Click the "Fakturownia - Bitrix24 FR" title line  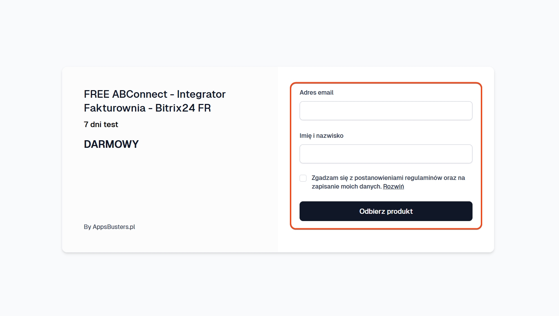click(x=147, y=108)
